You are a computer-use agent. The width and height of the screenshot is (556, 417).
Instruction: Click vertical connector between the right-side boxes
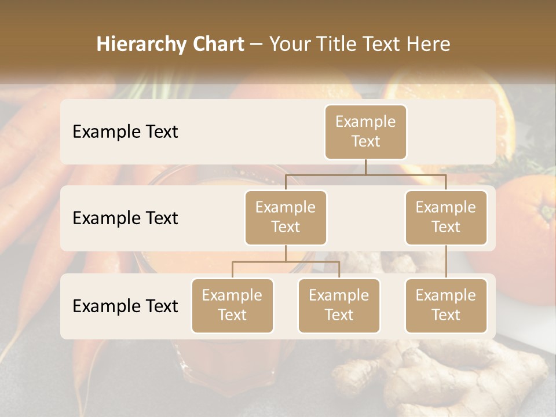coord(446,261)
